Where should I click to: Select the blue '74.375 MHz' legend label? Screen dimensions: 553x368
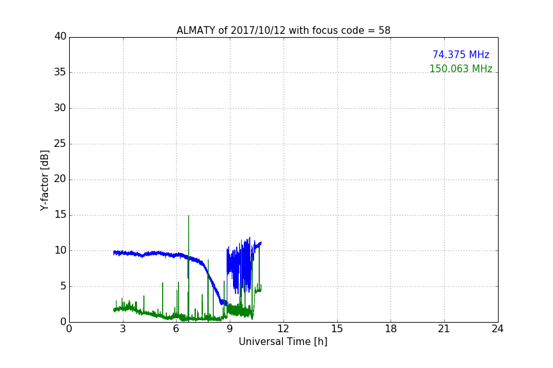coord(461,54)
